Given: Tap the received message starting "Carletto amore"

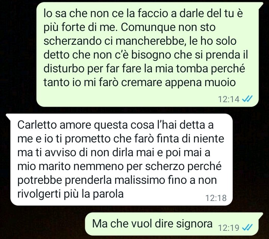Looking at the screenshot, I should pos(121,160).
